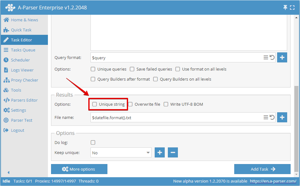Collapse the sidebar with the arrow
The height and width of the screenshot is (186, 300).
(8, 172)
